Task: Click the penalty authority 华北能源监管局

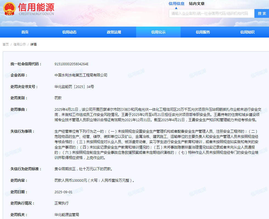Action: pyautogui.click(x=67, y=215)
